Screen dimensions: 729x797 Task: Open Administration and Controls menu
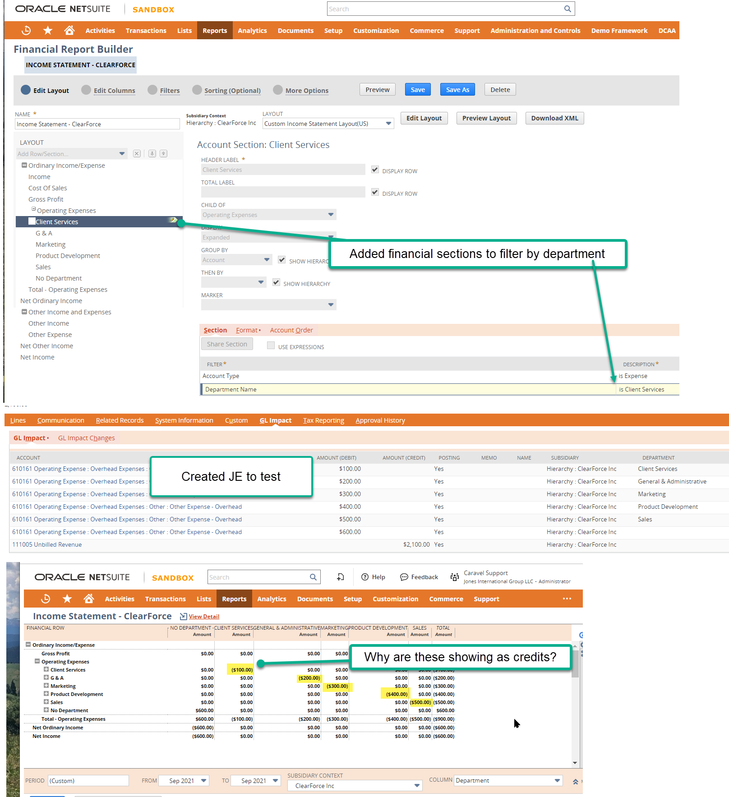535,31
